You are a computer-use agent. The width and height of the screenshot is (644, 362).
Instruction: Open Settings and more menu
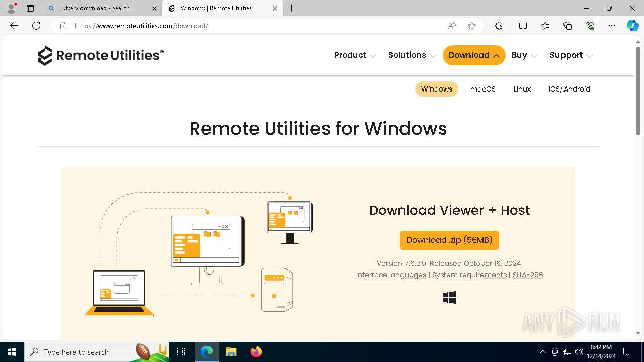coord(612,26)
